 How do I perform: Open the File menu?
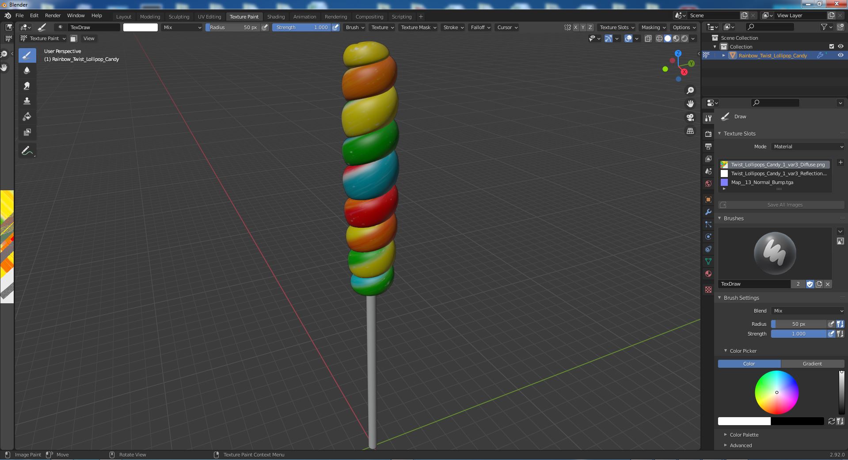click(x=19, y=15)
